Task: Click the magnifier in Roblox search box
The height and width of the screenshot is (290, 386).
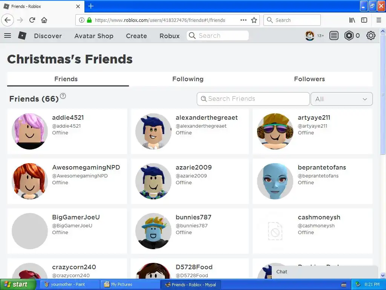Action: coord(192,36)
